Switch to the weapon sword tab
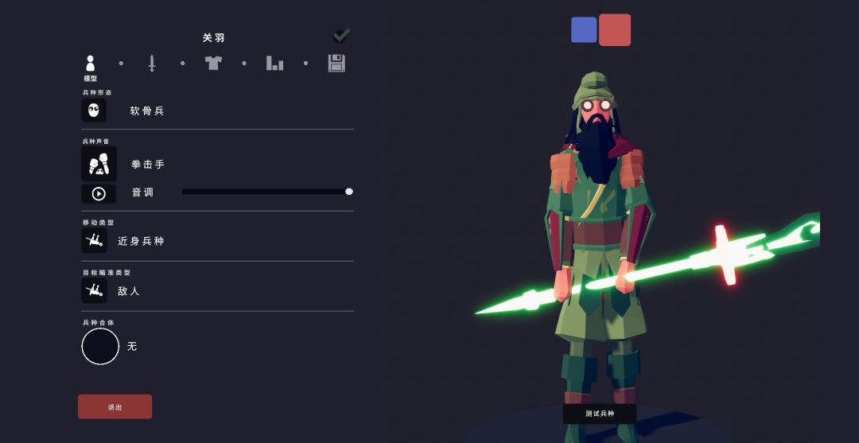 152,63
